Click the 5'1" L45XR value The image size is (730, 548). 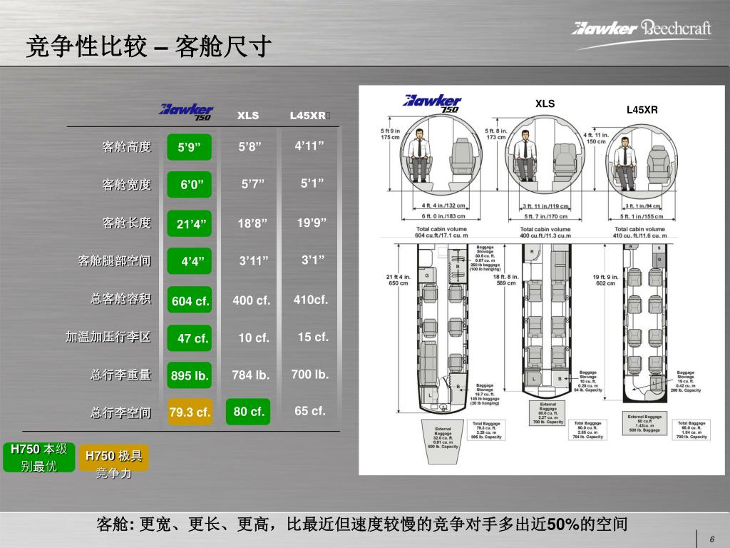click(x=312, y=183)
